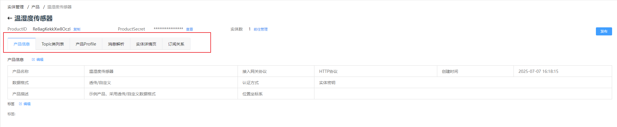The image size is (617, 127).
Task: Open the 前往管理 link next to 实体数
Action: tap(261, 29)
